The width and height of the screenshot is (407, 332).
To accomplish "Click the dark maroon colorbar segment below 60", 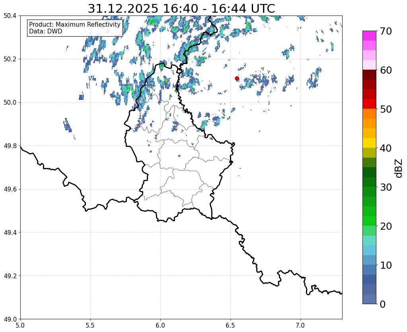I will click(x=369, y=75).
